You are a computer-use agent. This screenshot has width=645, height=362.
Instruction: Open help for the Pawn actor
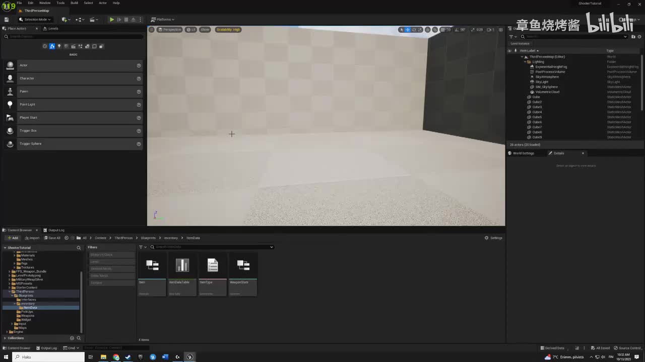click(x=139, y=92)
